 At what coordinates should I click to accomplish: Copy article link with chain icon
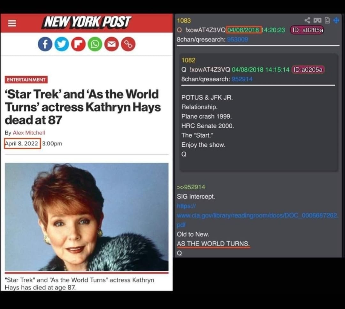[128, 44]
